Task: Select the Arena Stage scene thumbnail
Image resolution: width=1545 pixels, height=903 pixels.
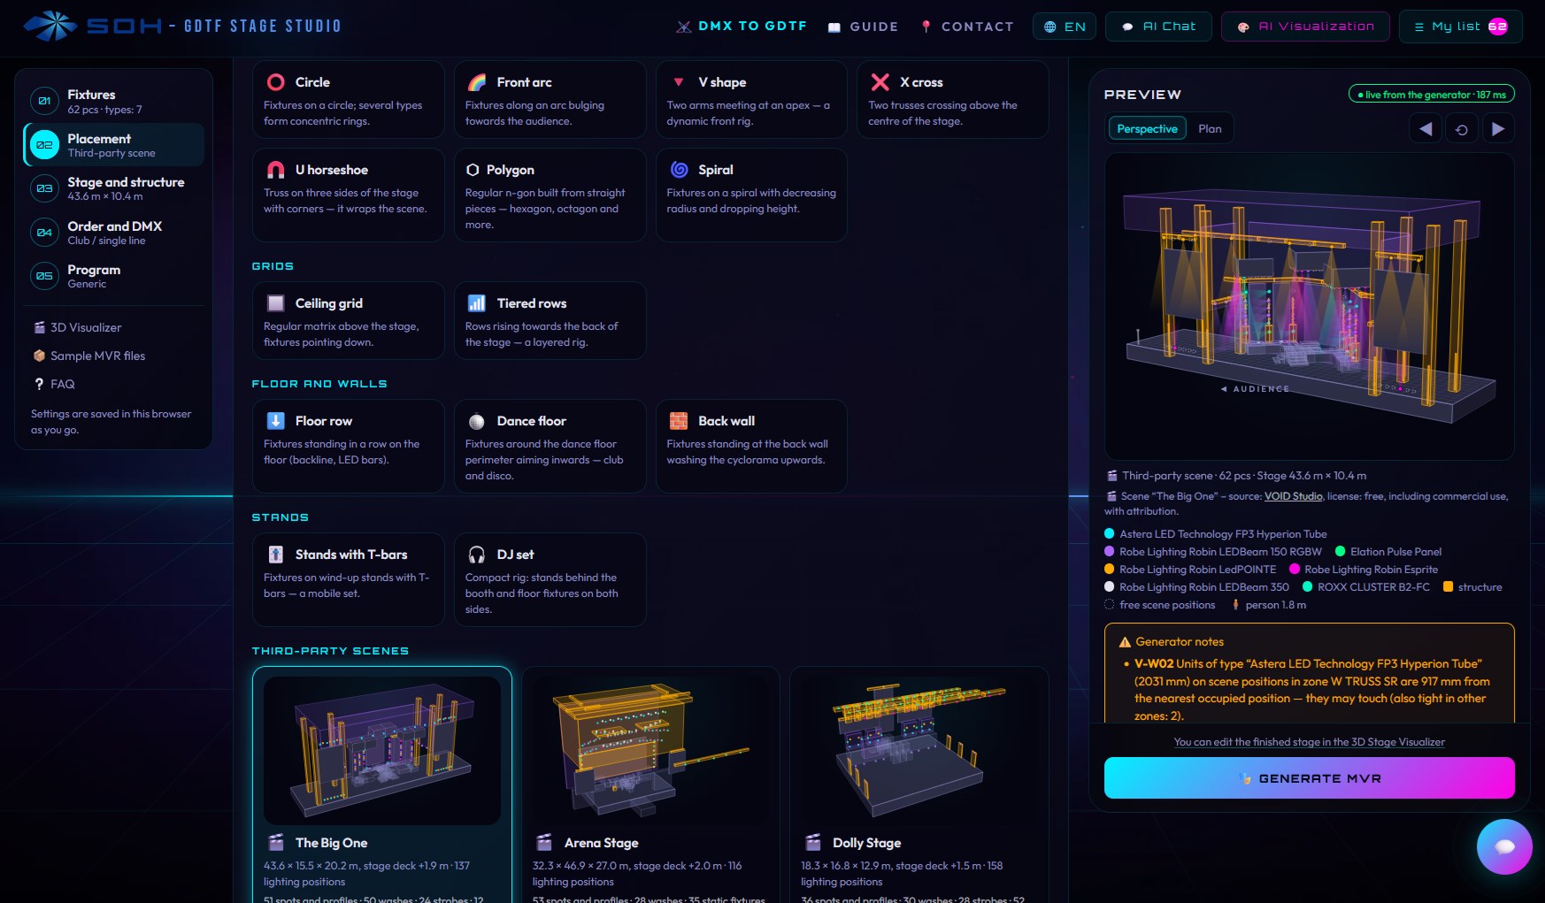Action: tap(650, 751)
